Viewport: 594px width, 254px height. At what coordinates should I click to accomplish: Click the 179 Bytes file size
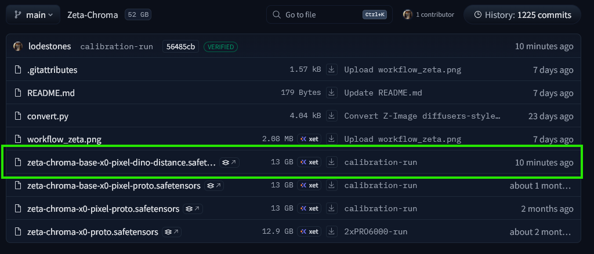tap(301, 93)
